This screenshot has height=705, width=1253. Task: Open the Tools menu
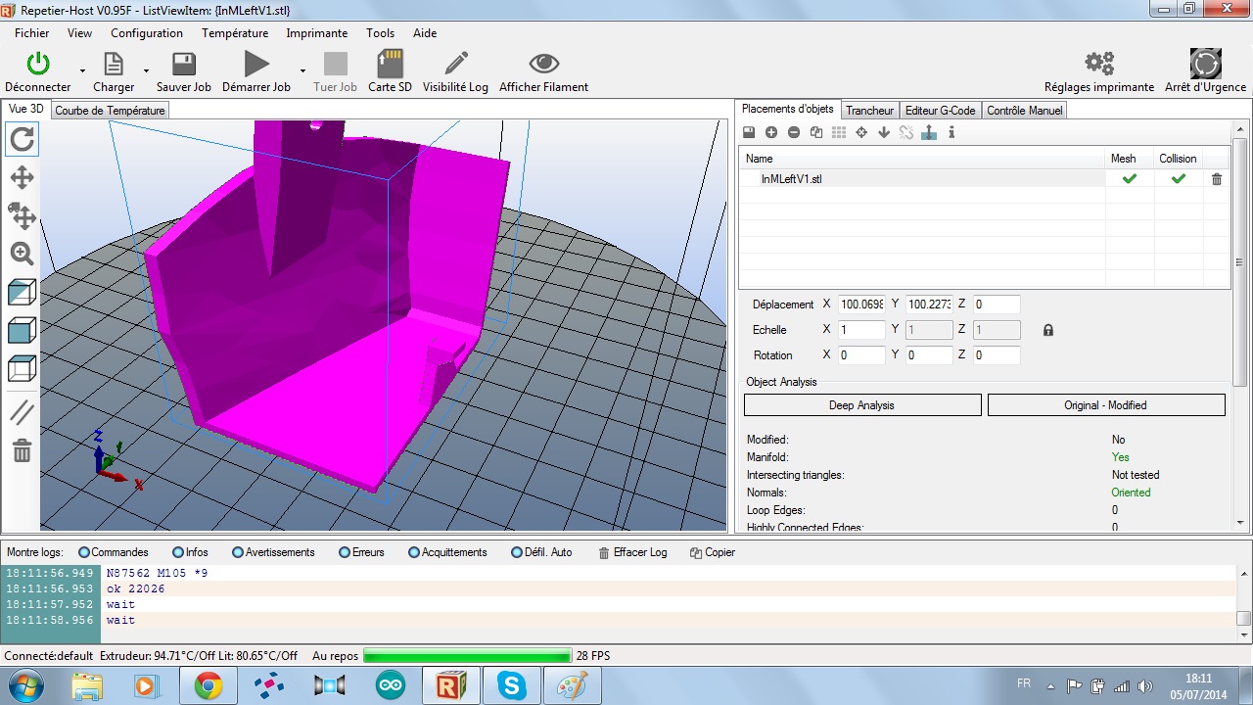(381, 33)
